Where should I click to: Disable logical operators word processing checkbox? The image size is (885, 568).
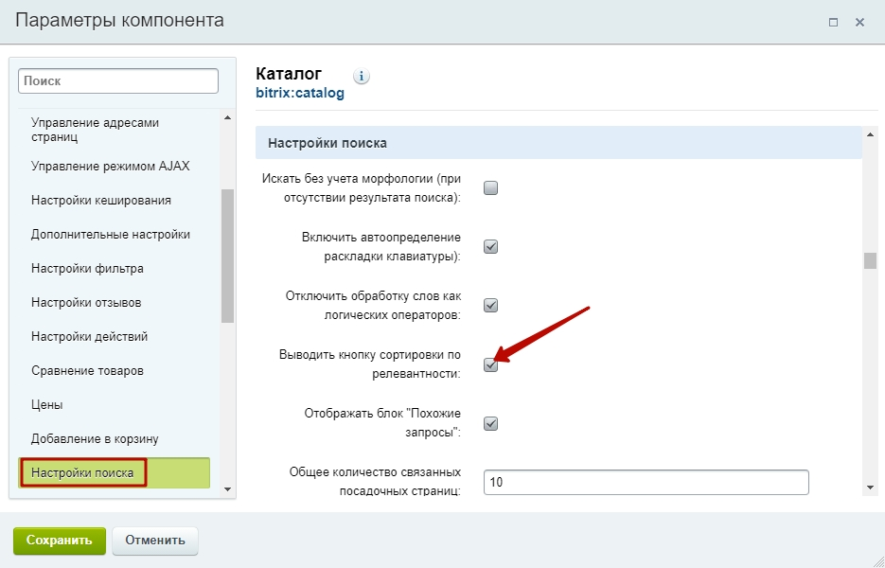(x=490, y=306)
